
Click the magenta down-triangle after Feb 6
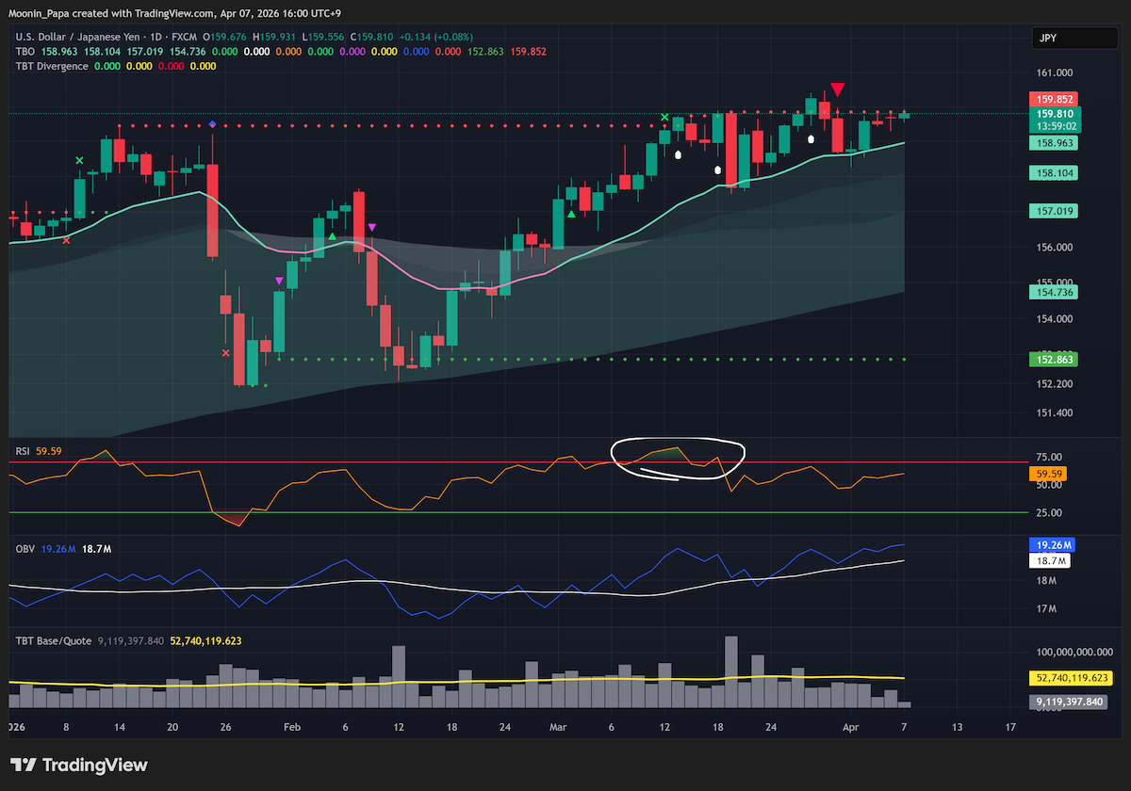[x=372, y=227]
